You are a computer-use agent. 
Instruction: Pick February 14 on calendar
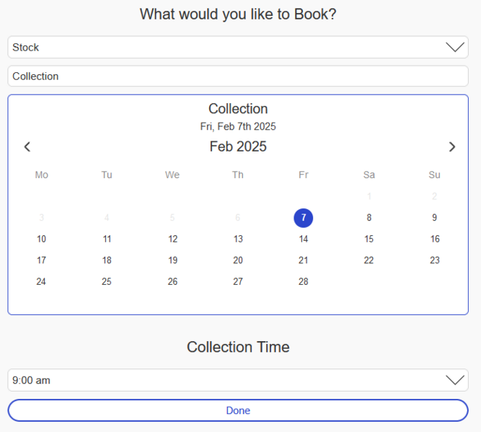click(304, 239)
